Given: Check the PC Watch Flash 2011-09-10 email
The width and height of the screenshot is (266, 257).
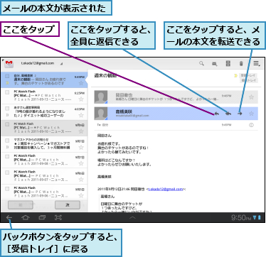Looking at the screenshot, I should click(7, 124).
